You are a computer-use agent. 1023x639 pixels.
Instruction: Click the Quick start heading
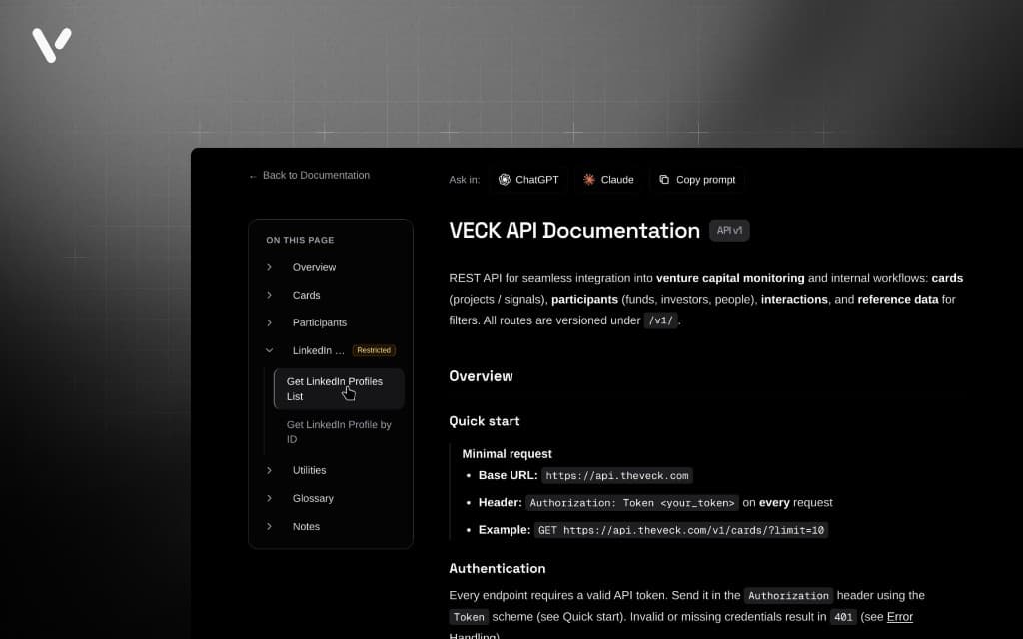(485, 421)
